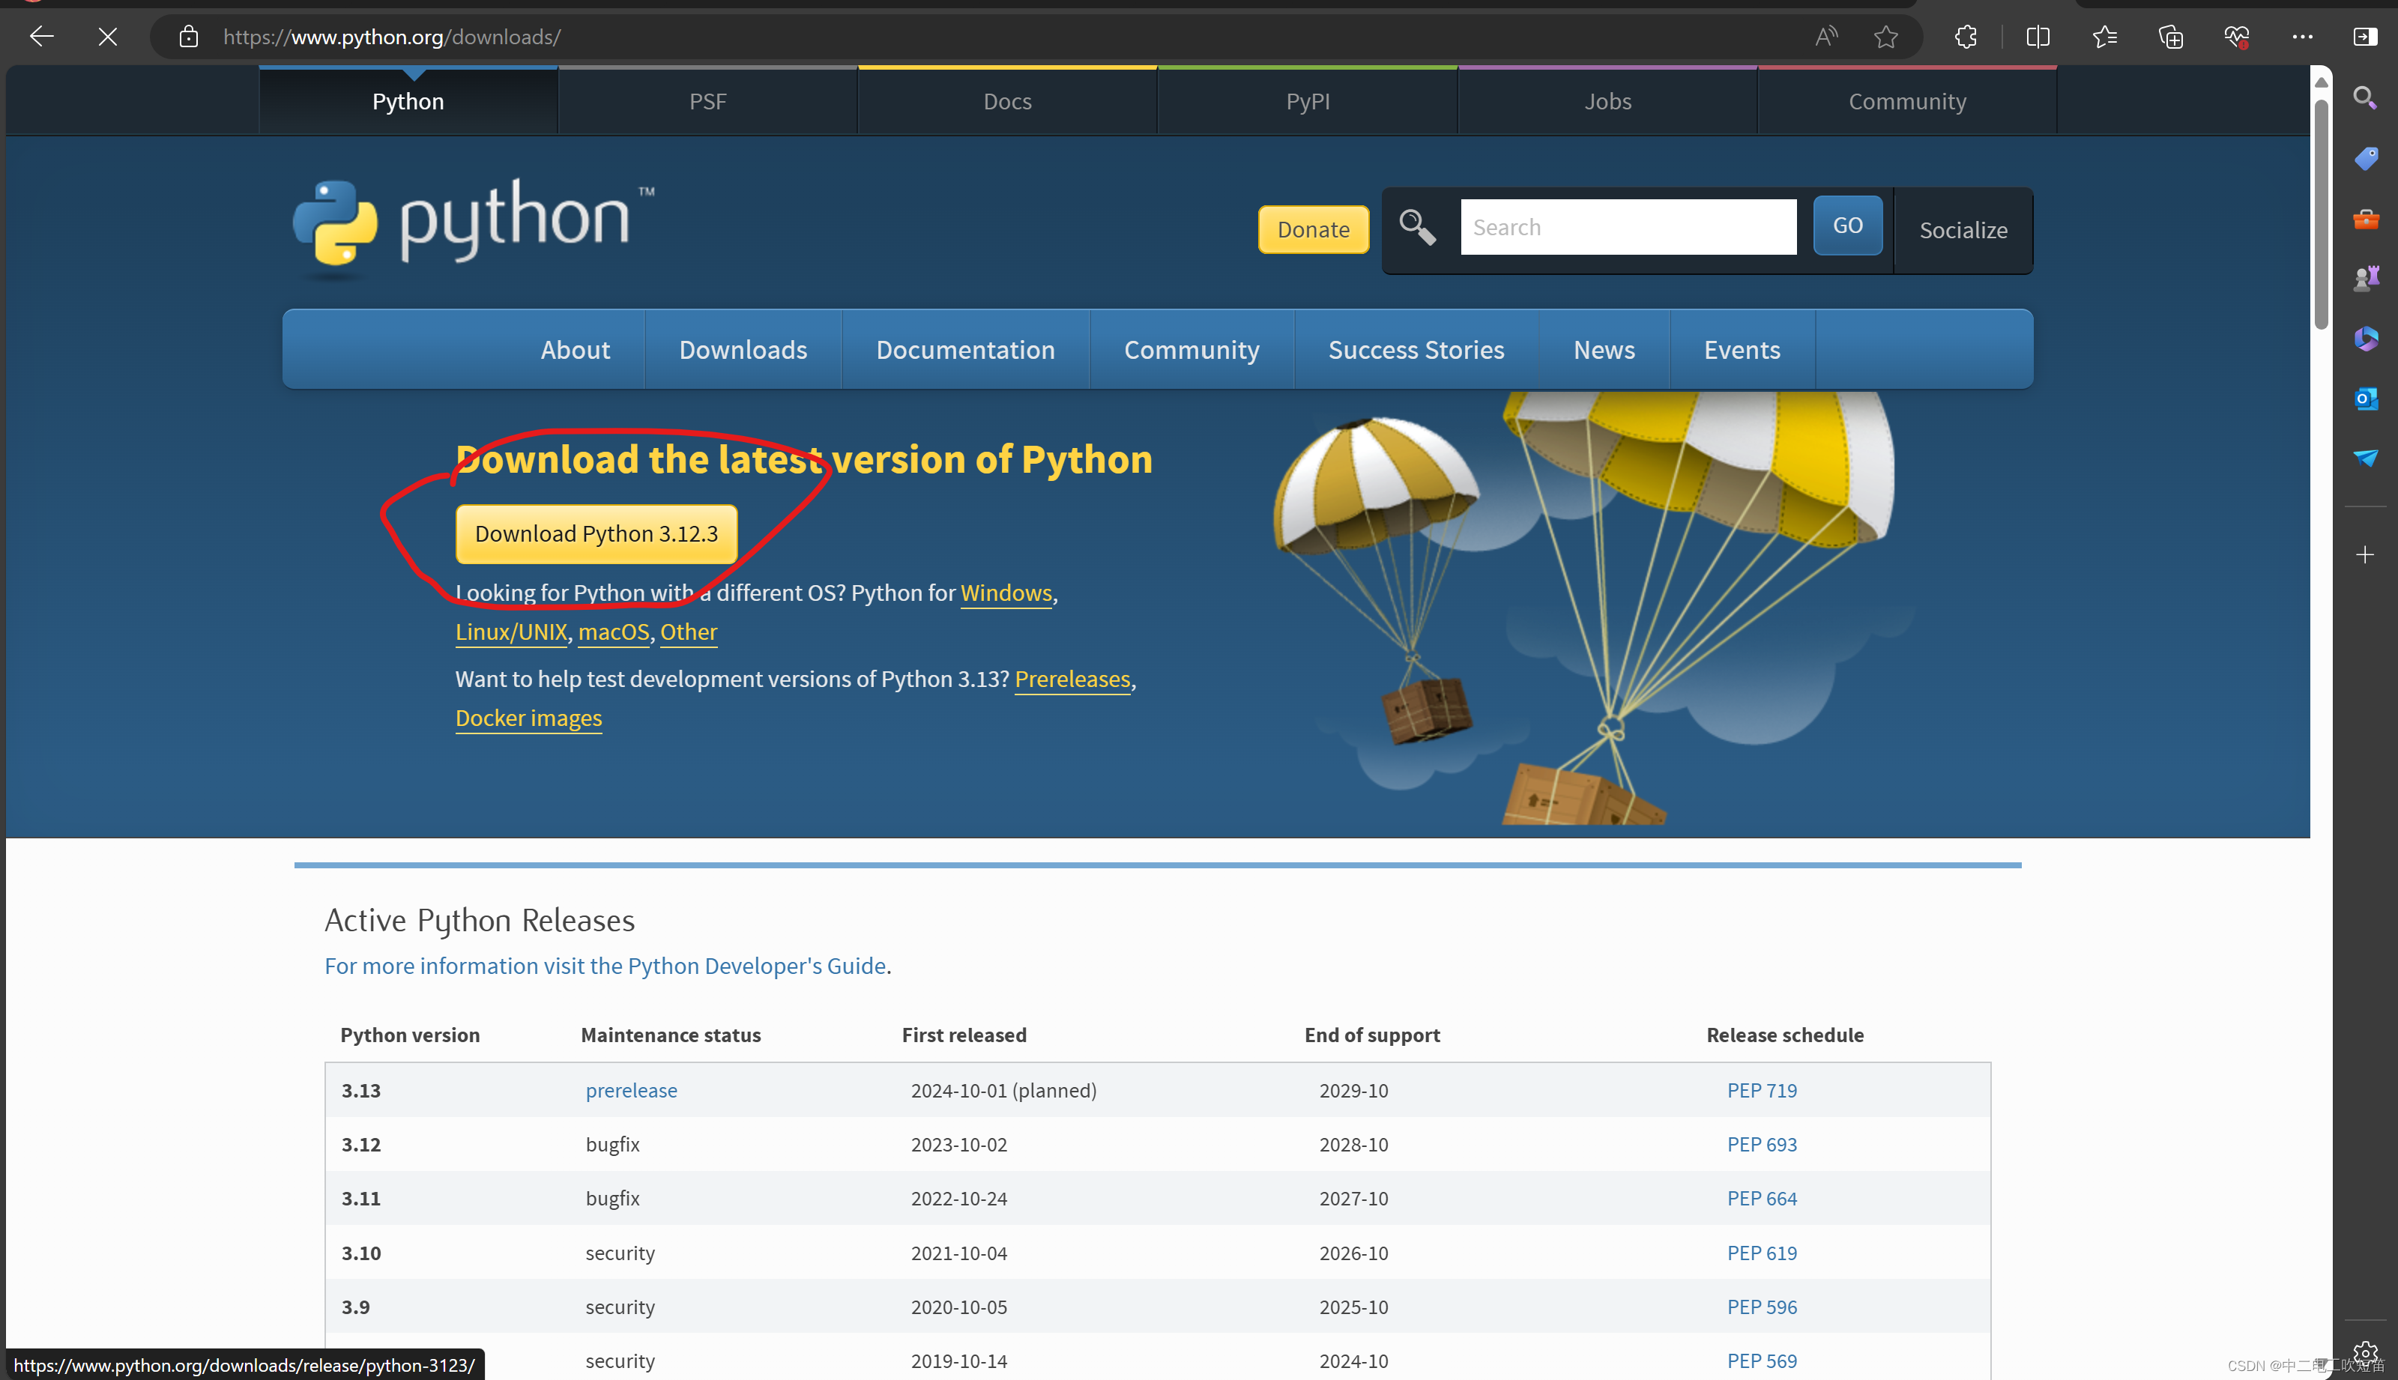The width and height of the screenshot is (2398, 1380).
Task: Open the Socialize dropdown
Action: [1963, 230]
